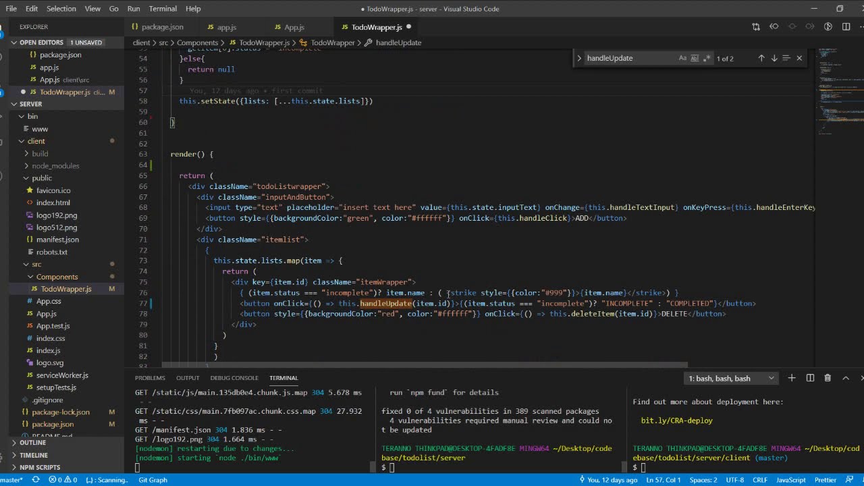Add a new terminal
The height and width of the screenshot is (486, 864).
click(792, 378)
